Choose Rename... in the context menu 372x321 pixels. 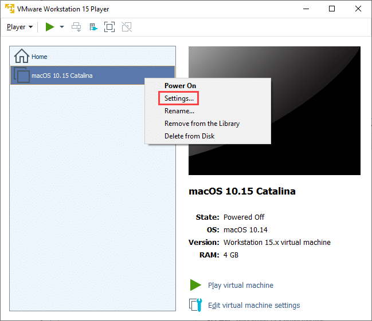click(x=179, y=111)
